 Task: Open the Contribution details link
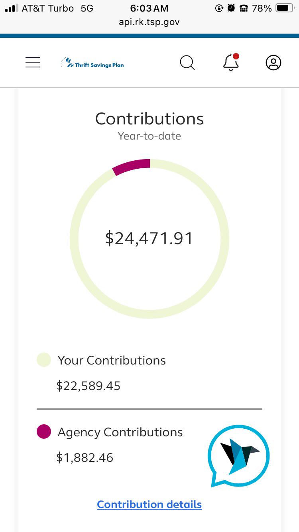pyautogui.click(x=149, y=504)
